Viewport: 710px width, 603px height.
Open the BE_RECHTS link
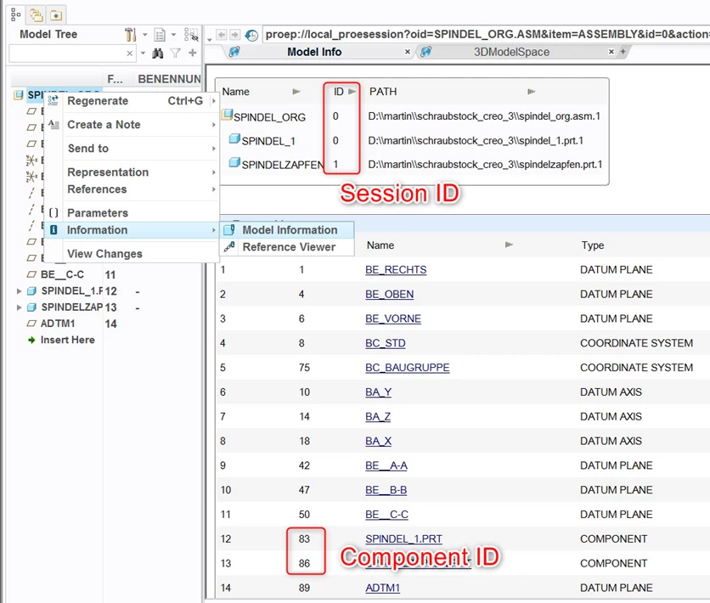[x=396, y=270]
